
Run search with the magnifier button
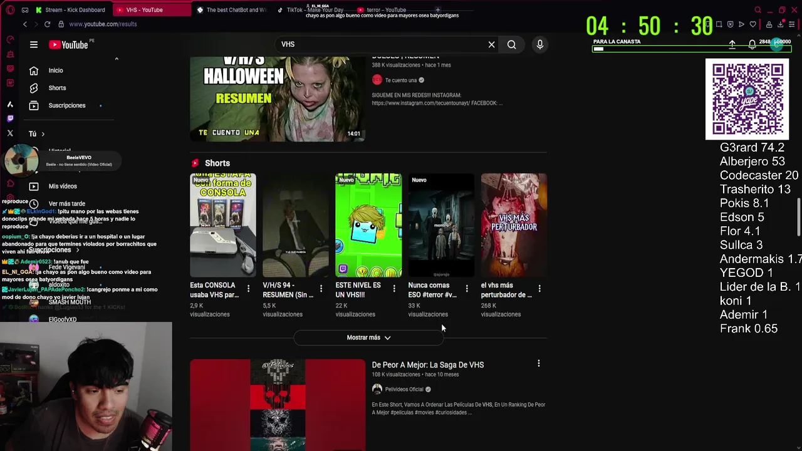pyautogui.click(x=512, y=44)
